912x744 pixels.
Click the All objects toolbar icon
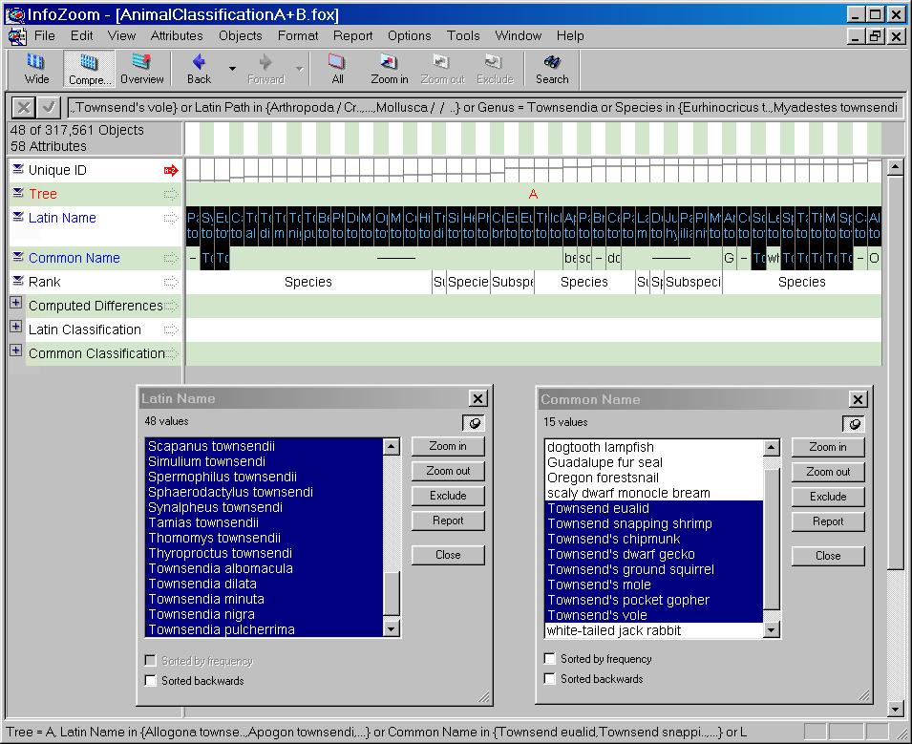click(x=337, y=68)
